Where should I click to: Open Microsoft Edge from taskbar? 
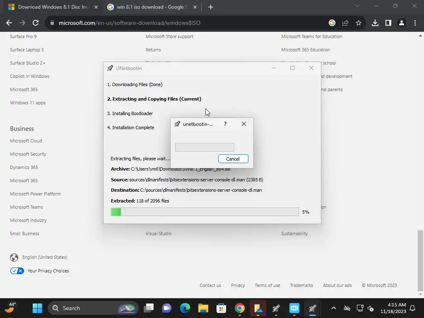pos(185,308)
